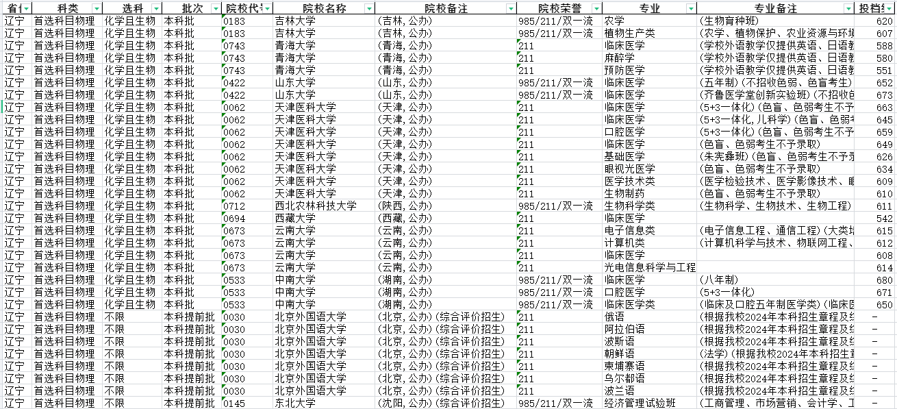Open the filter for the 院校备注 column

(510, 8)
